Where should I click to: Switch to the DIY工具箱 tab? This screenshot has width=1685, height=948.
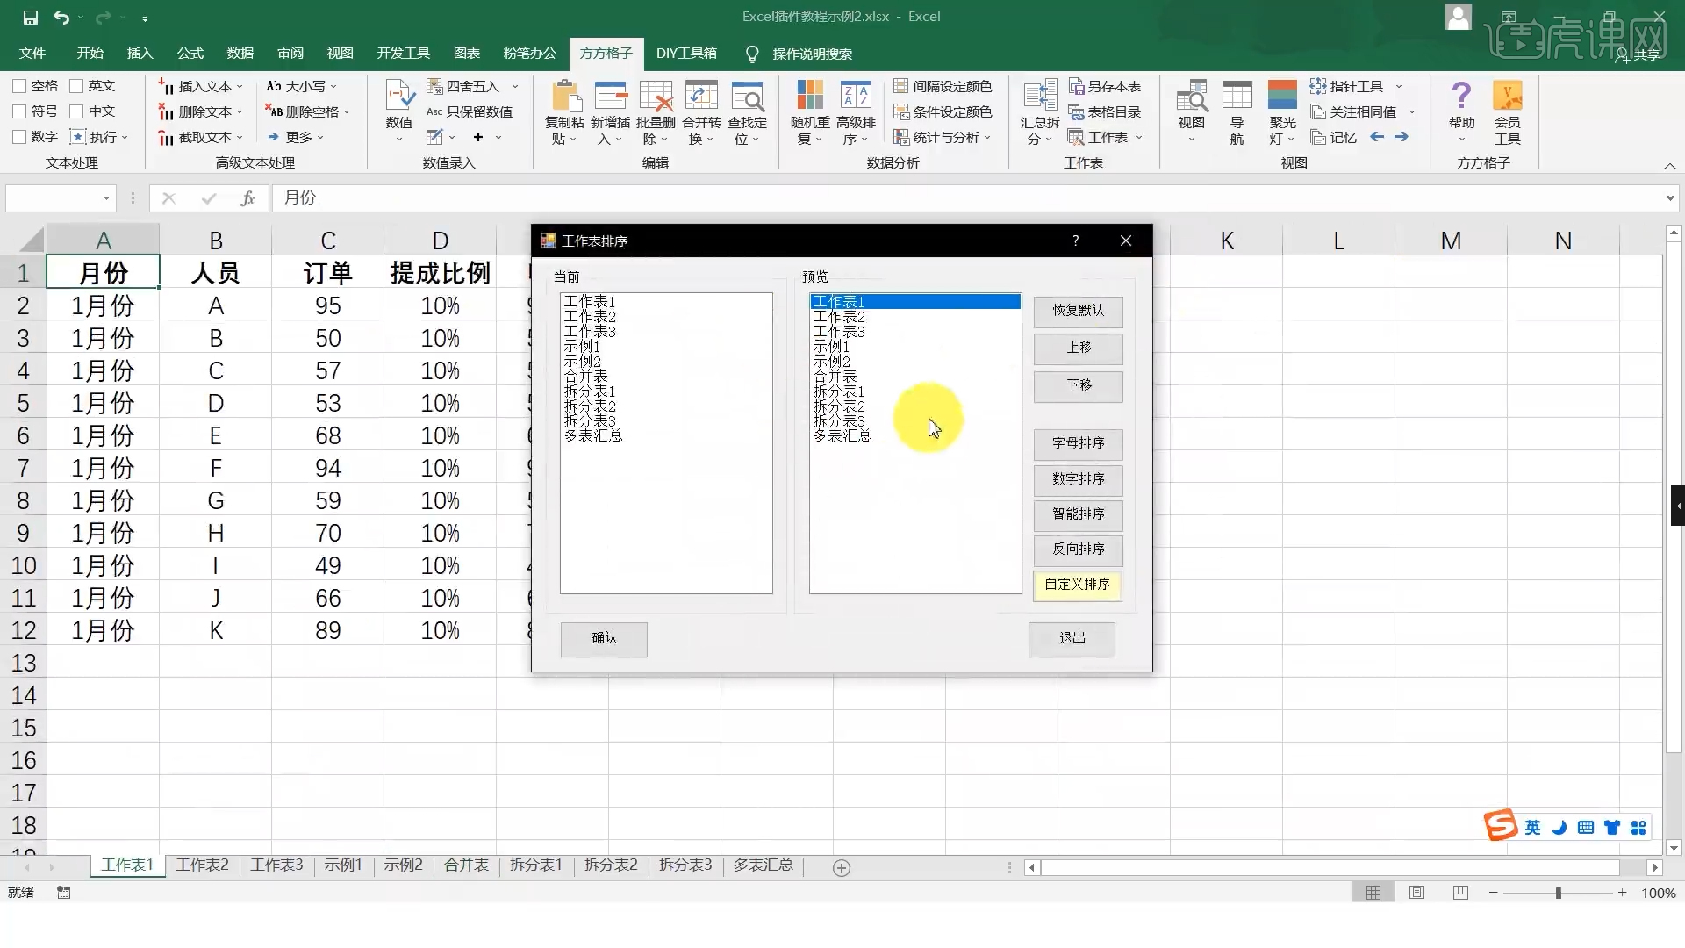pos(686,54)
